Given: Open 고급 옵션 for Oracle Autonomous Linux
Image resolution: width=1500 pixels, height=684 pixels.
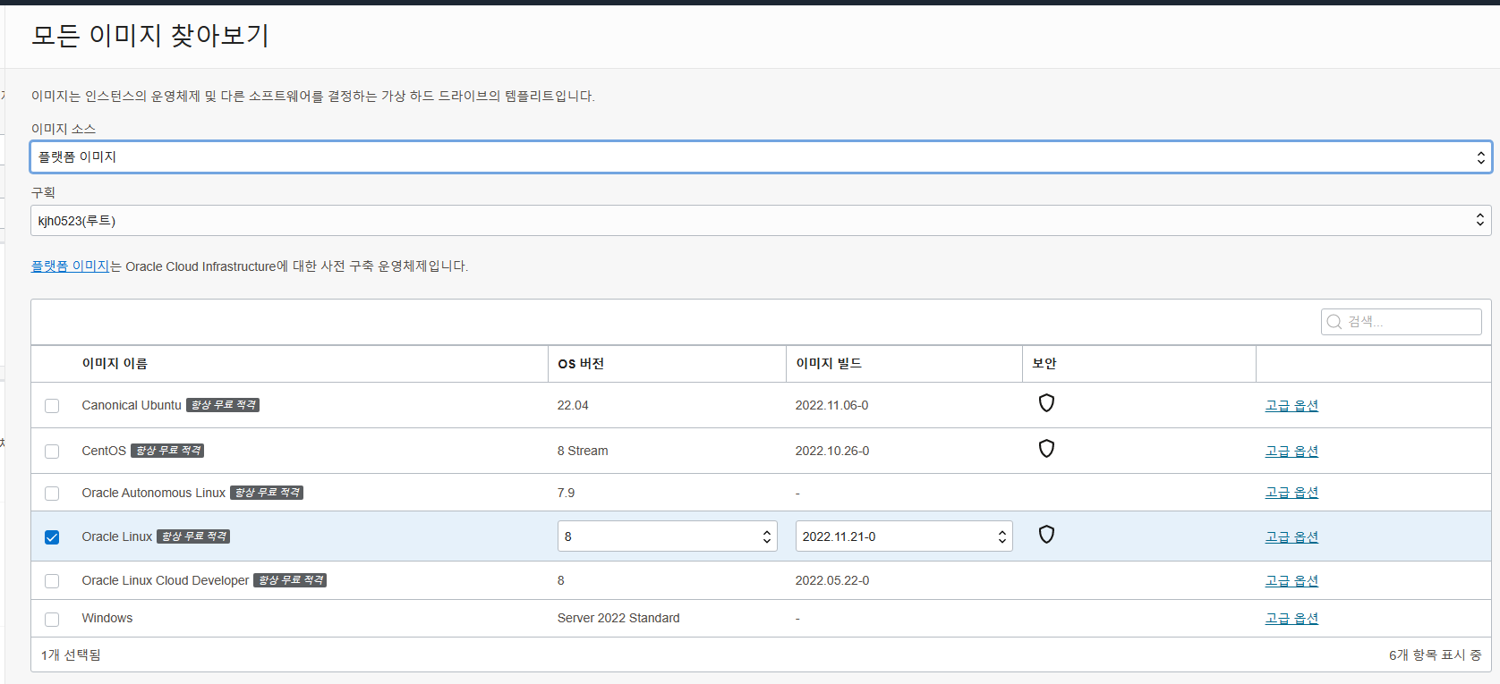Looking at the screenshot, I should (1291, 493).
